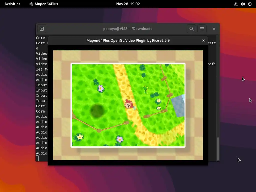Close the terminal window
Viewport: 256px width, 192px height.
pos(214,29)
